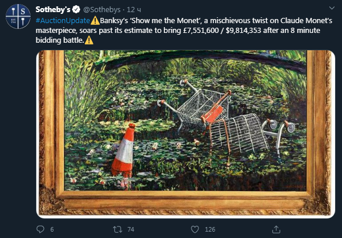Screen dimensions: 342x238
Task: Click the verified badge next to Sotheby's
Action: click(76, 10)
